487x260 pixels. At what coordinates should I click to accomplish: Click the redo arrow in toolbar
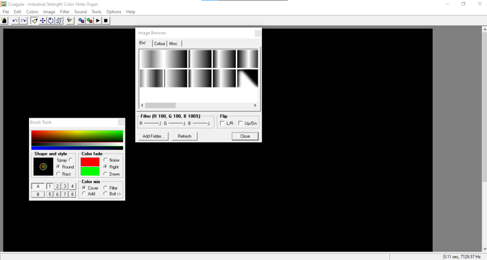(23, 20)
